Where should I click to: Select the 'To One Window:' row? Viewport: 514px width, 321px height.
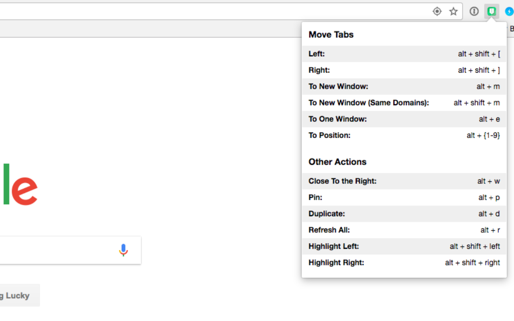point(404,119)
